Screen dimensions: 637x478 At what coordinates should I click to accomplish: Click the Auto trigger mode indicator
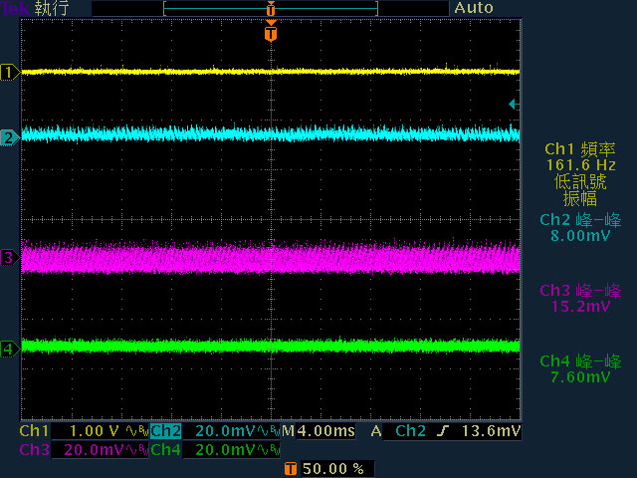point(474,8)
